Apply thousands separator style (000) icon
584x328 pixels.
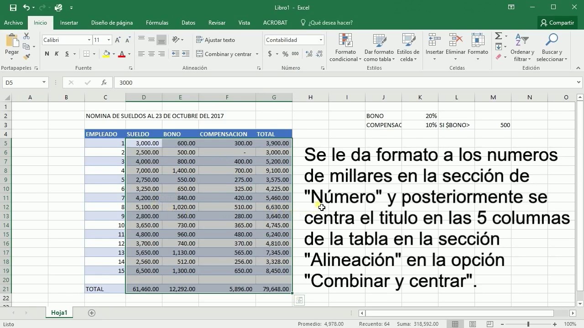(295, 54)
